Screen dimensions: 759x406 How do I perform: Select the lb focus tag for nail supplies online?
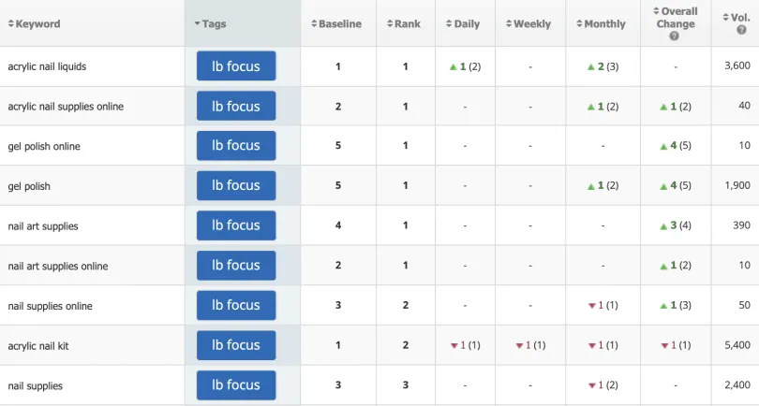[236, 305]
